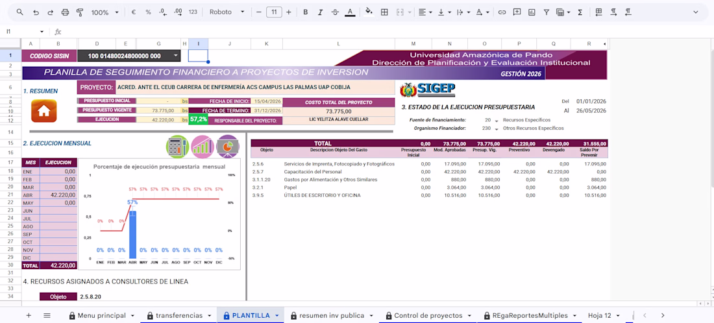The width and height of the screenshot is (714, 323).
Task: Toggle bold formatting
Action: click(306, 12)
